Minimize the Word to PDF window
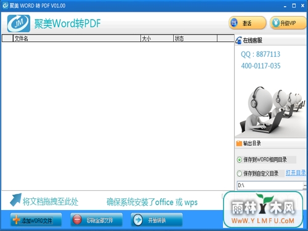308x231 pixels. (285, 6)
